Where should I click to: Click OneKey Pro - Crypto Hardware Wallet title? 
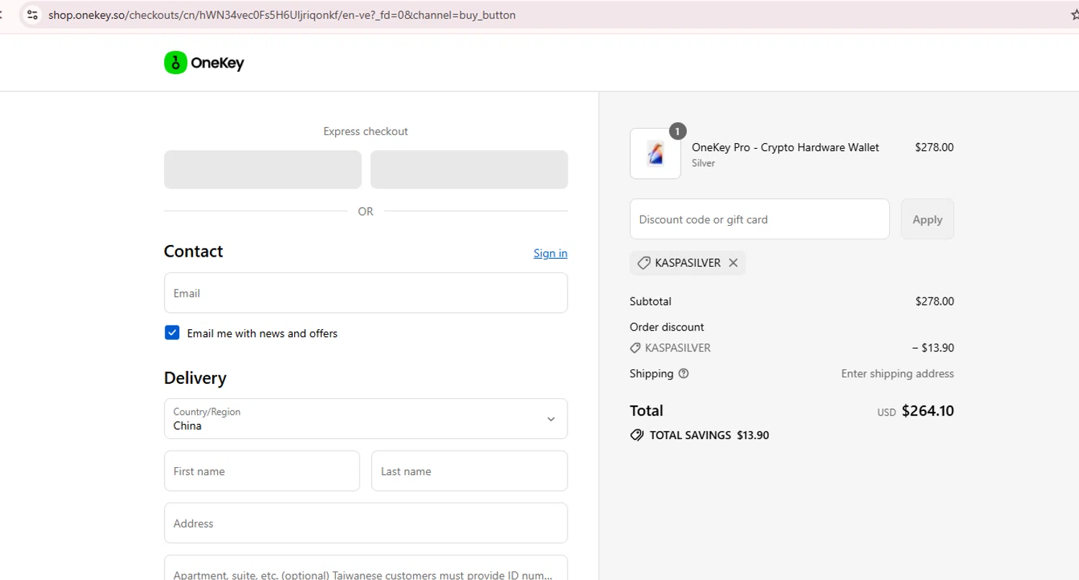point(786,147)
